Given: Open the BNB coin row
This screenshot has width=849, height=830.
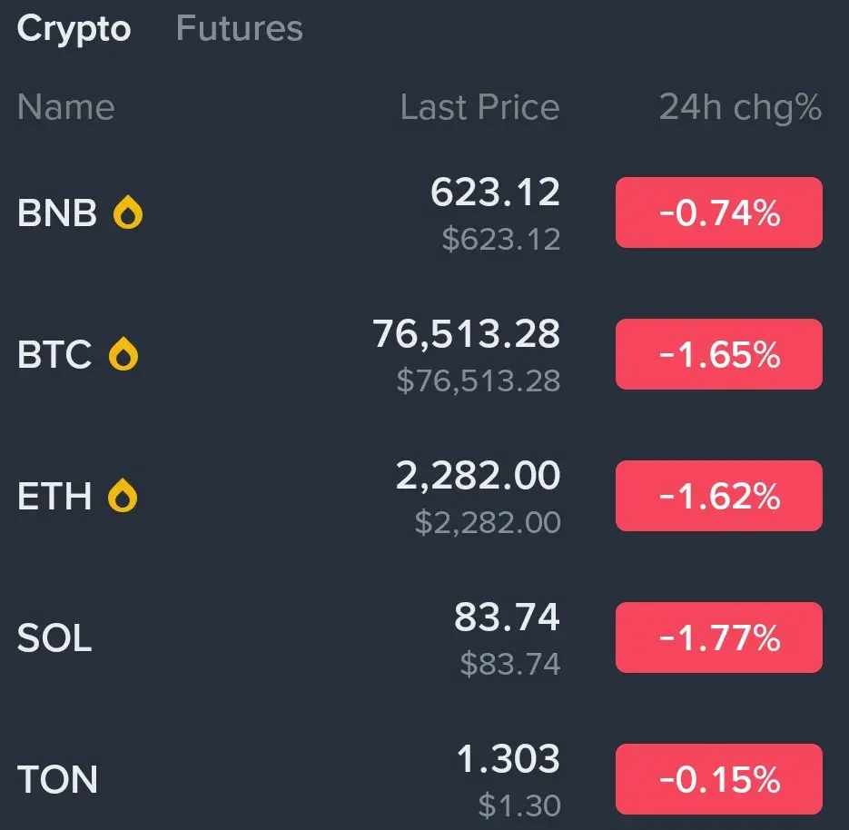Looking at the screenshot, I should tap(56, 214).
